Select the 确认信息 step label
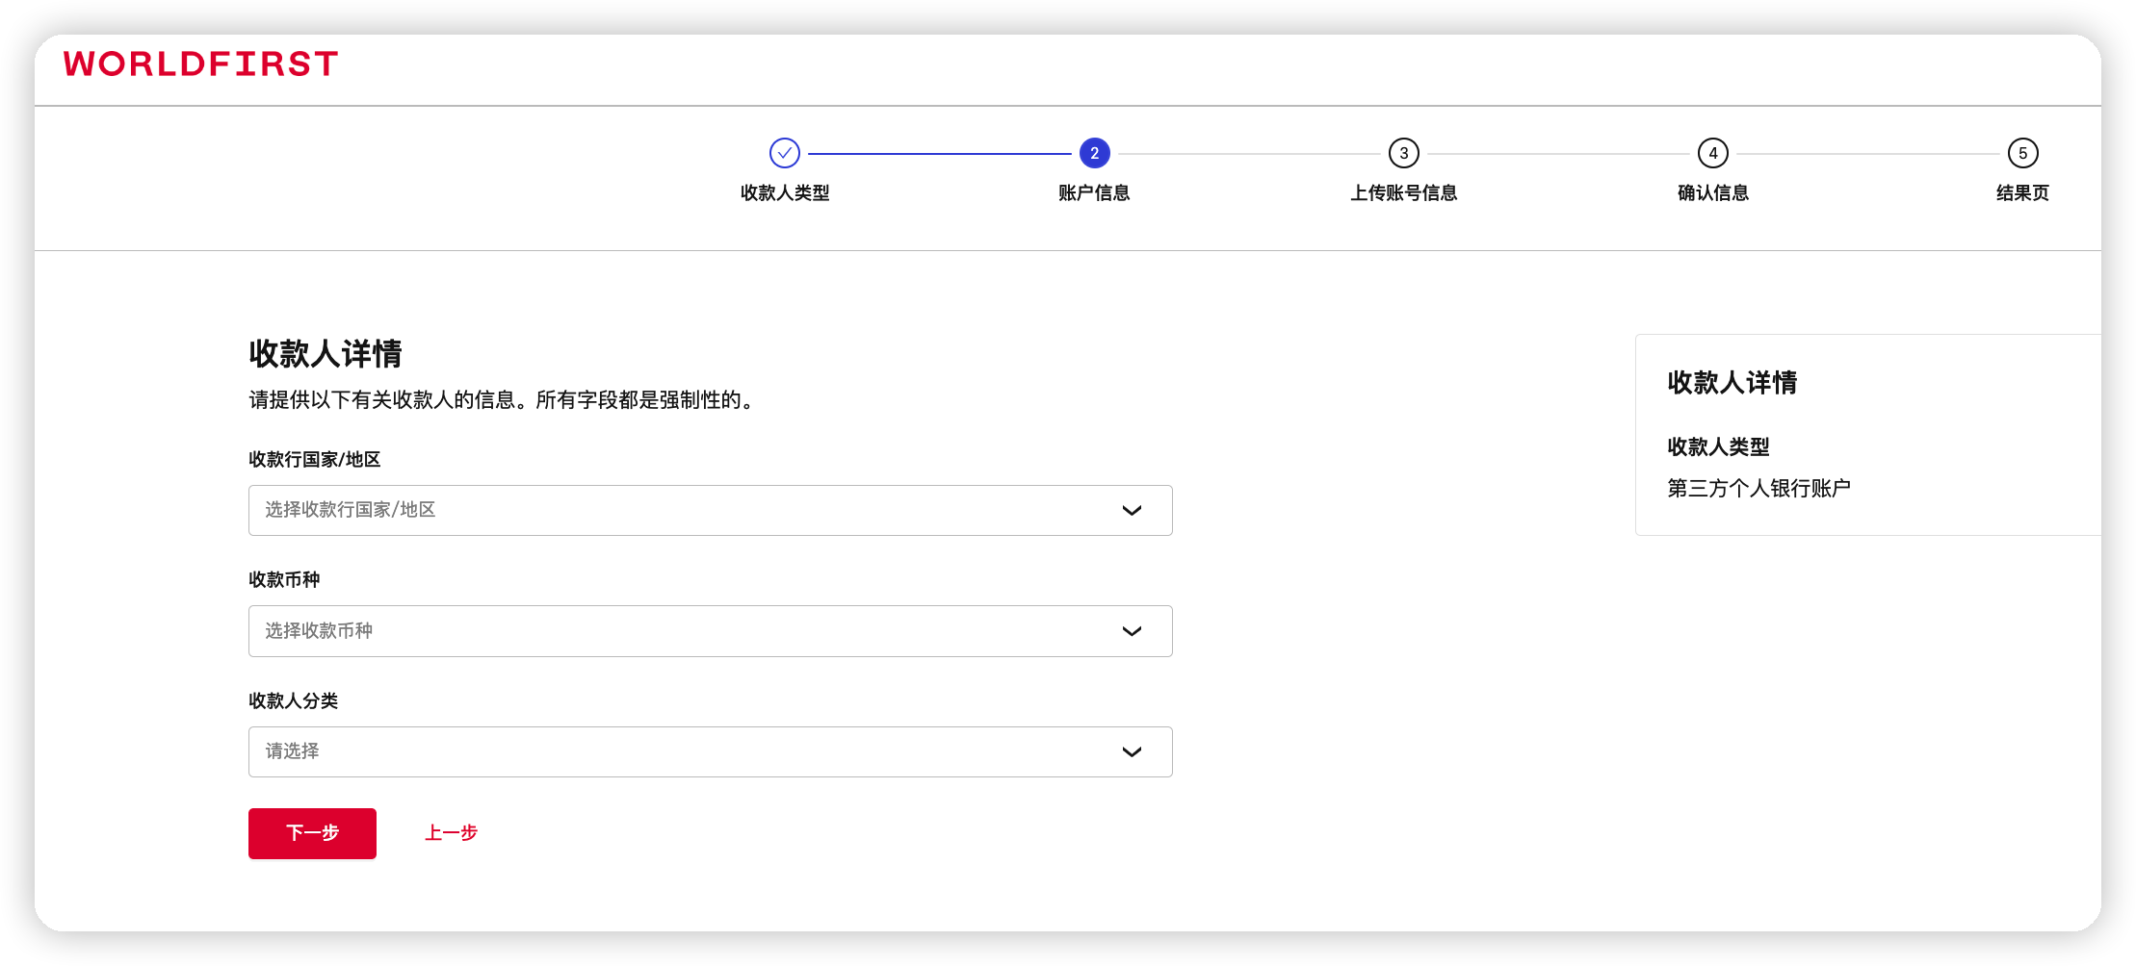 (x=1712, y=193)
